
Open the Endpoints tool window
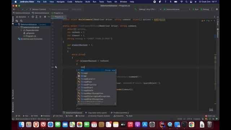(x=119, y=116)
